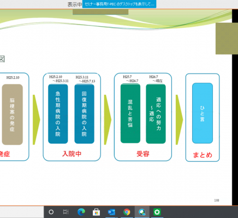Open the green star app on taskbar
238x218 pixels.
157,212
